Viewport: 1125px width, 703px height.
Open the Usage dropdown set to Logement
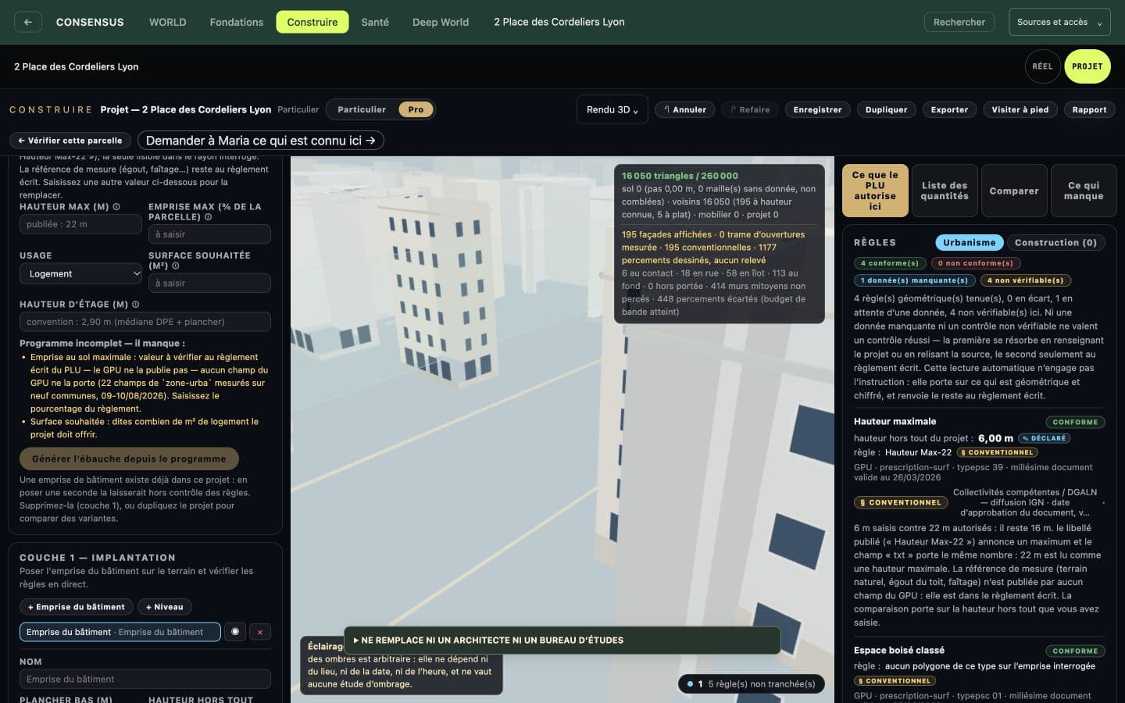coord(81,273)
